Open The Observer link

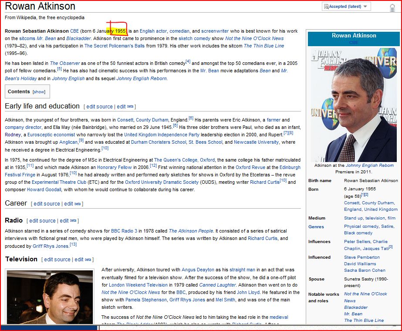65,63
